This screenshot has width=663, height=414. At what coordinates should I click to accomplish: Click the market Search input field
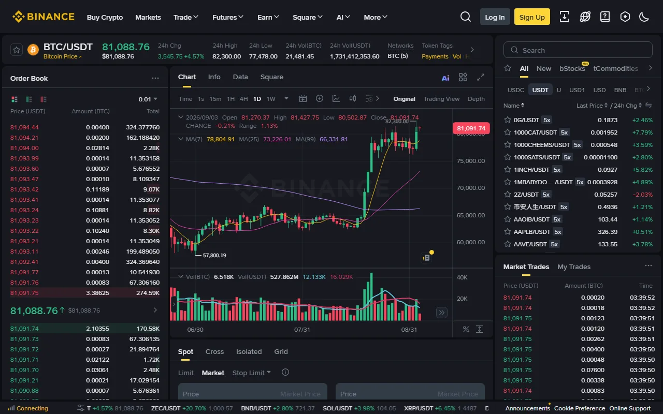[x=578, y=50]
